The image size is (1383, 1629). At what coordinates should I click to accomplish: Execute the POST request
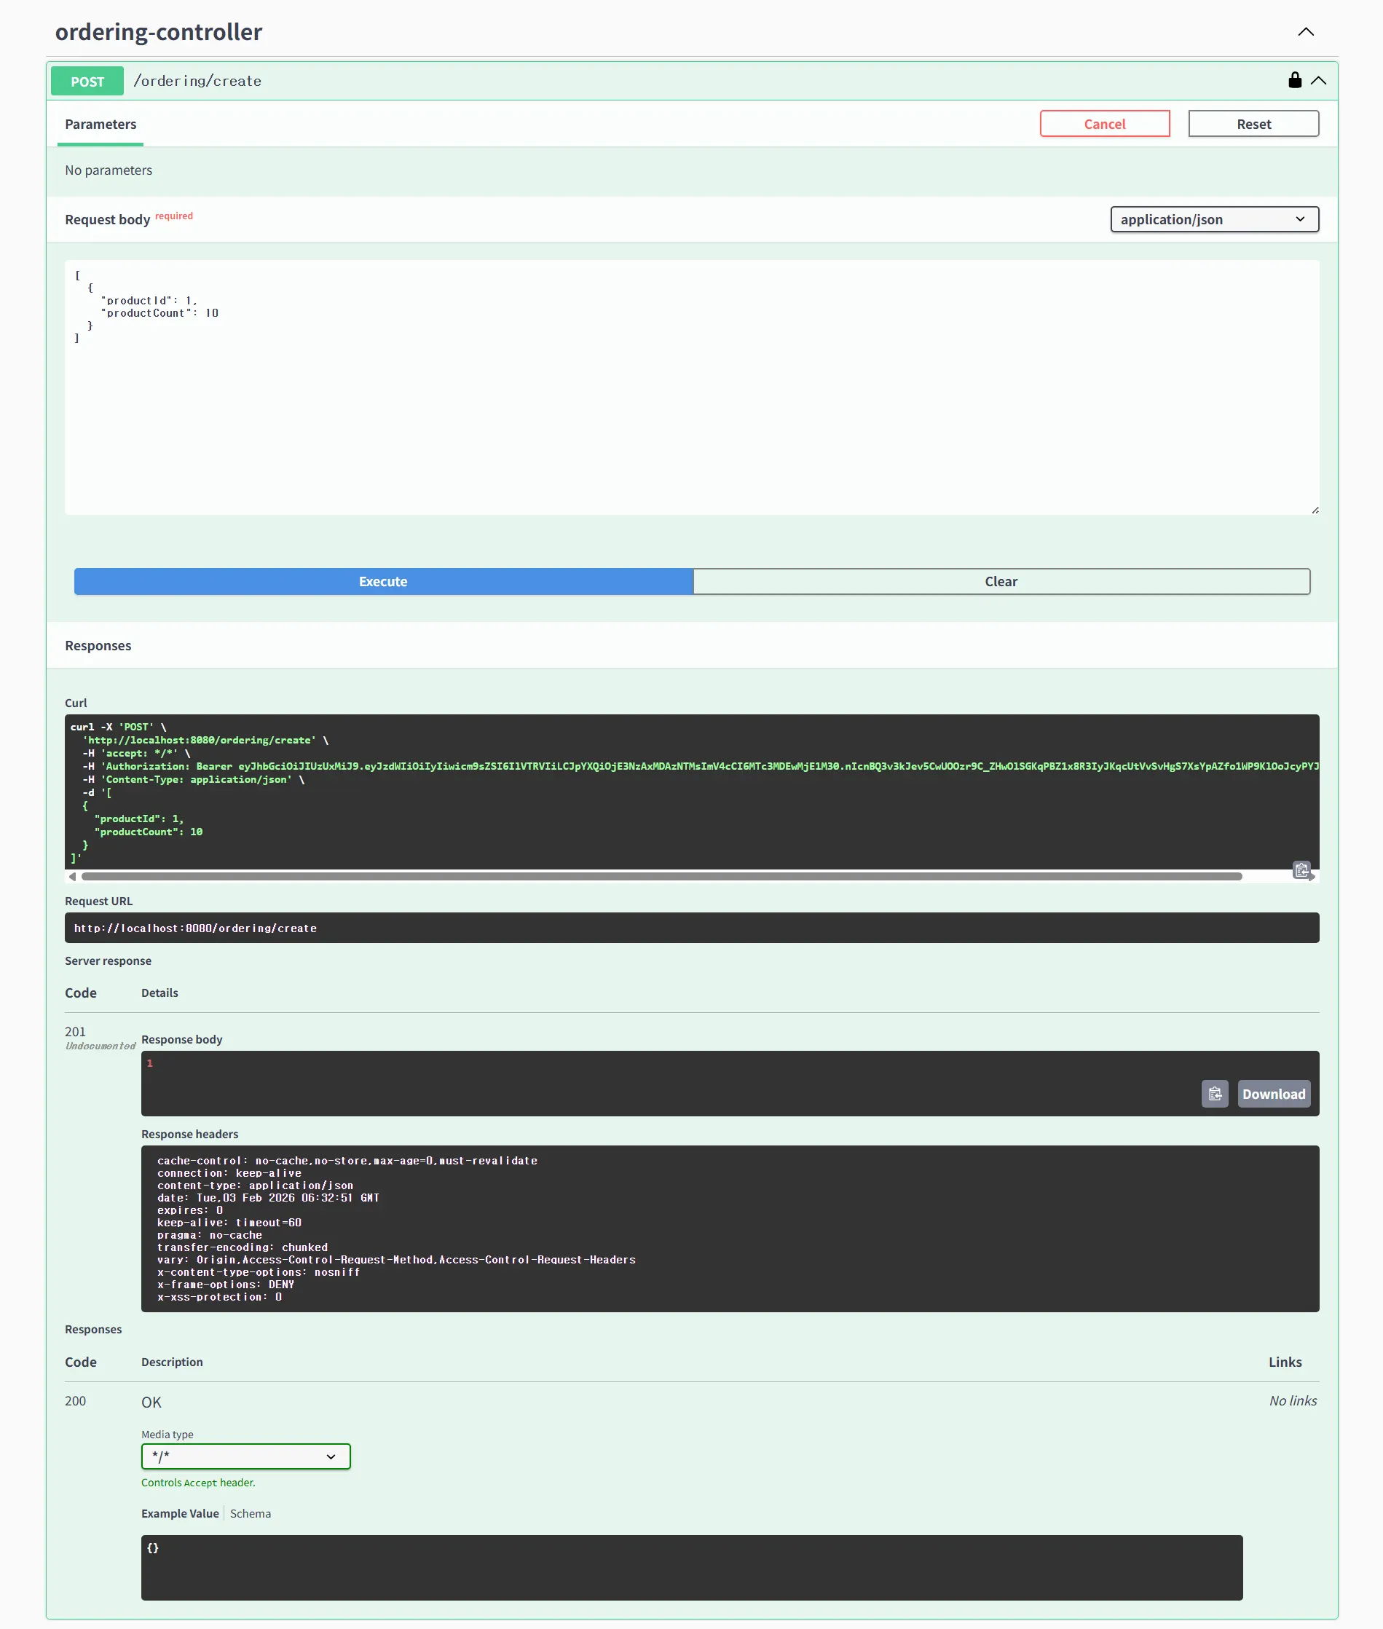383,581
